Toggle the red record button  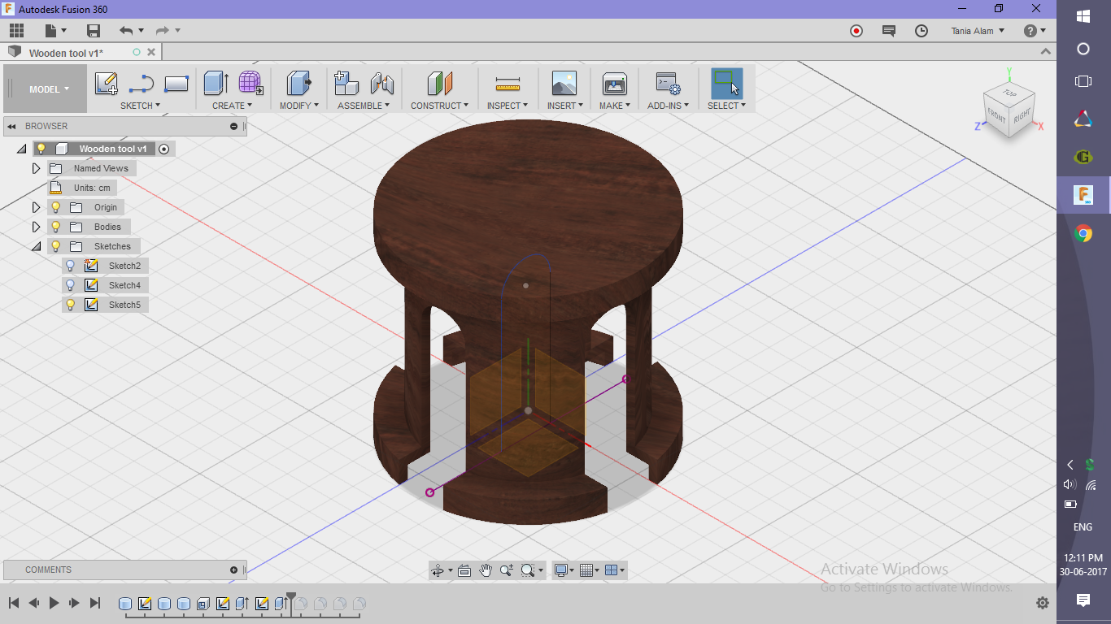point(856,31)
